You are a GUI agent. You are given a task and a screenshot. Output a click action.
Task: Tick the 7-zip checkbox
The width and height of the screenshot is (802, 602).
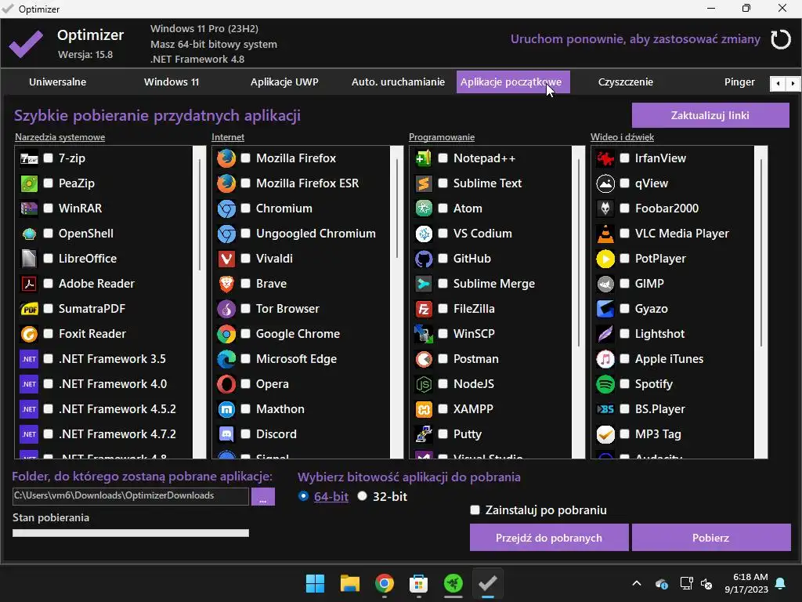tap(48, 158)
